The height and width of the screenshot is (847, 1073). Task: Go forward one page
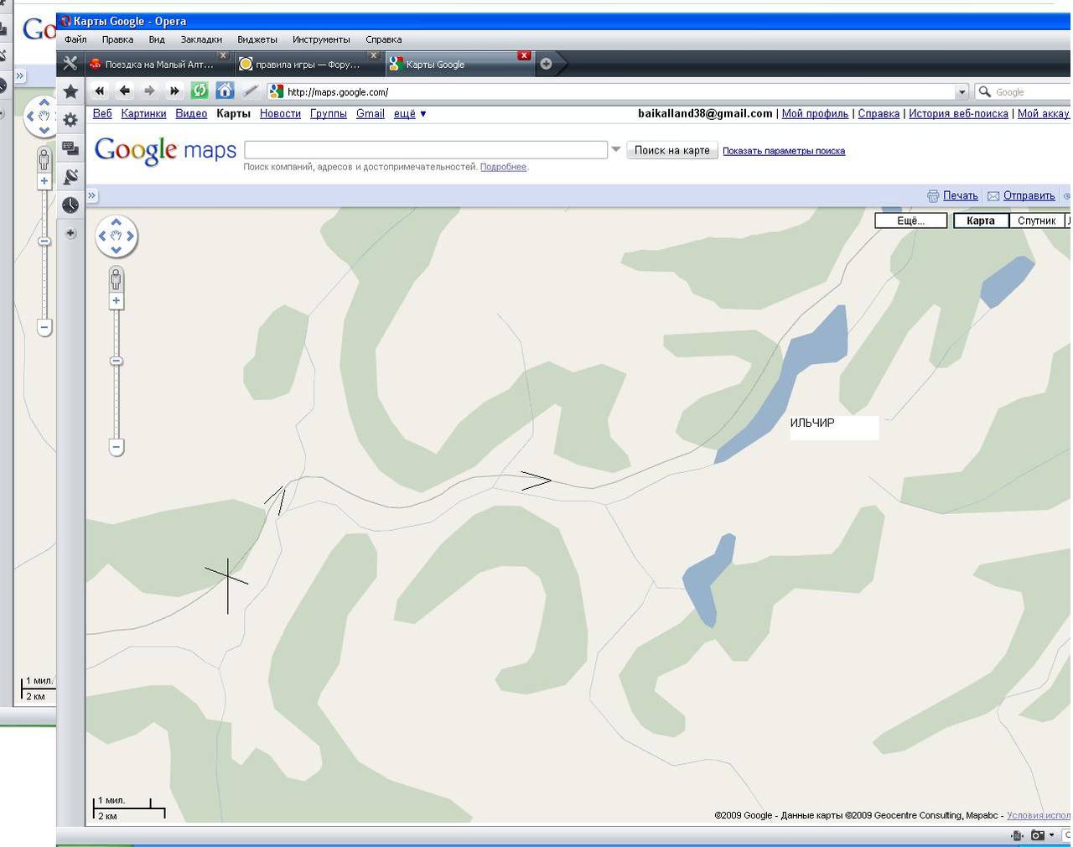(x=149, y=91)
